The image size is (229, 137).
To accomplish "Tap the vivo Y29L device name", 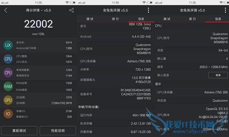I will pyautogui.click(x=39, y=34).
